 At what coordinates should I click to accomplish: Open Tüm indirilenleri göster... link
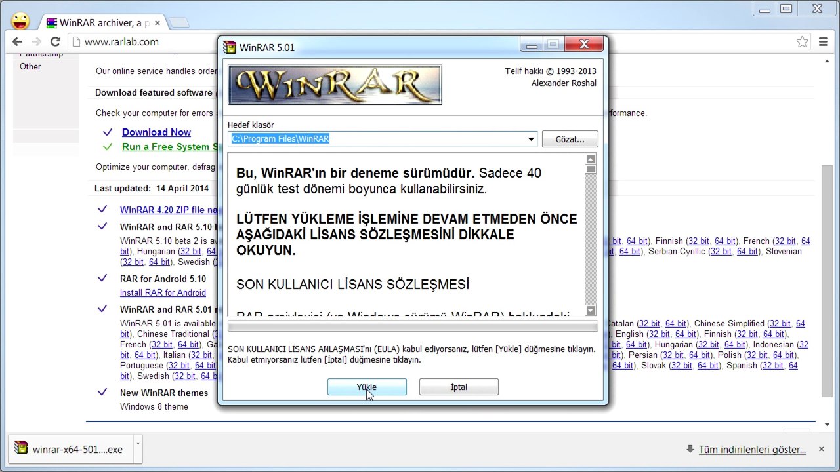pos(752,450)
